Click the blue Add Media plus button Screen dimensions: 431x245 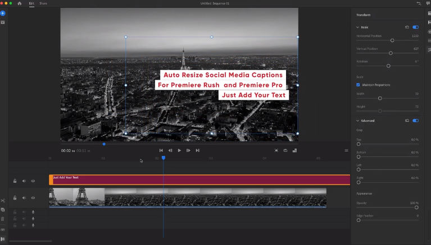pyautogui.click(x=3, y=12)
